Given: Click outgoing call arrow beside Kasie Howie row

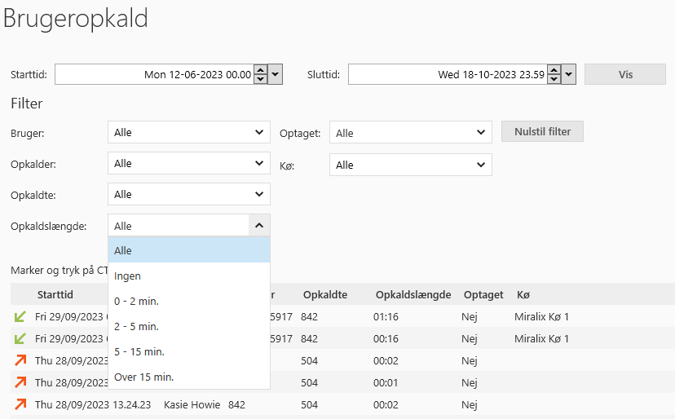Looking at the screenshot, I should (x=20, y=404).
